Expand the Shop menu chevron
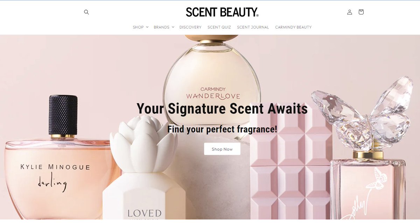 (147, 27)
